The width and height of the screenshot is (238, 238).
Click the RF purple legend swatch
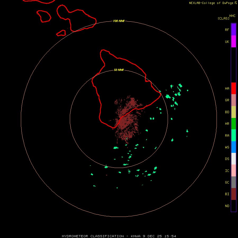234,30
